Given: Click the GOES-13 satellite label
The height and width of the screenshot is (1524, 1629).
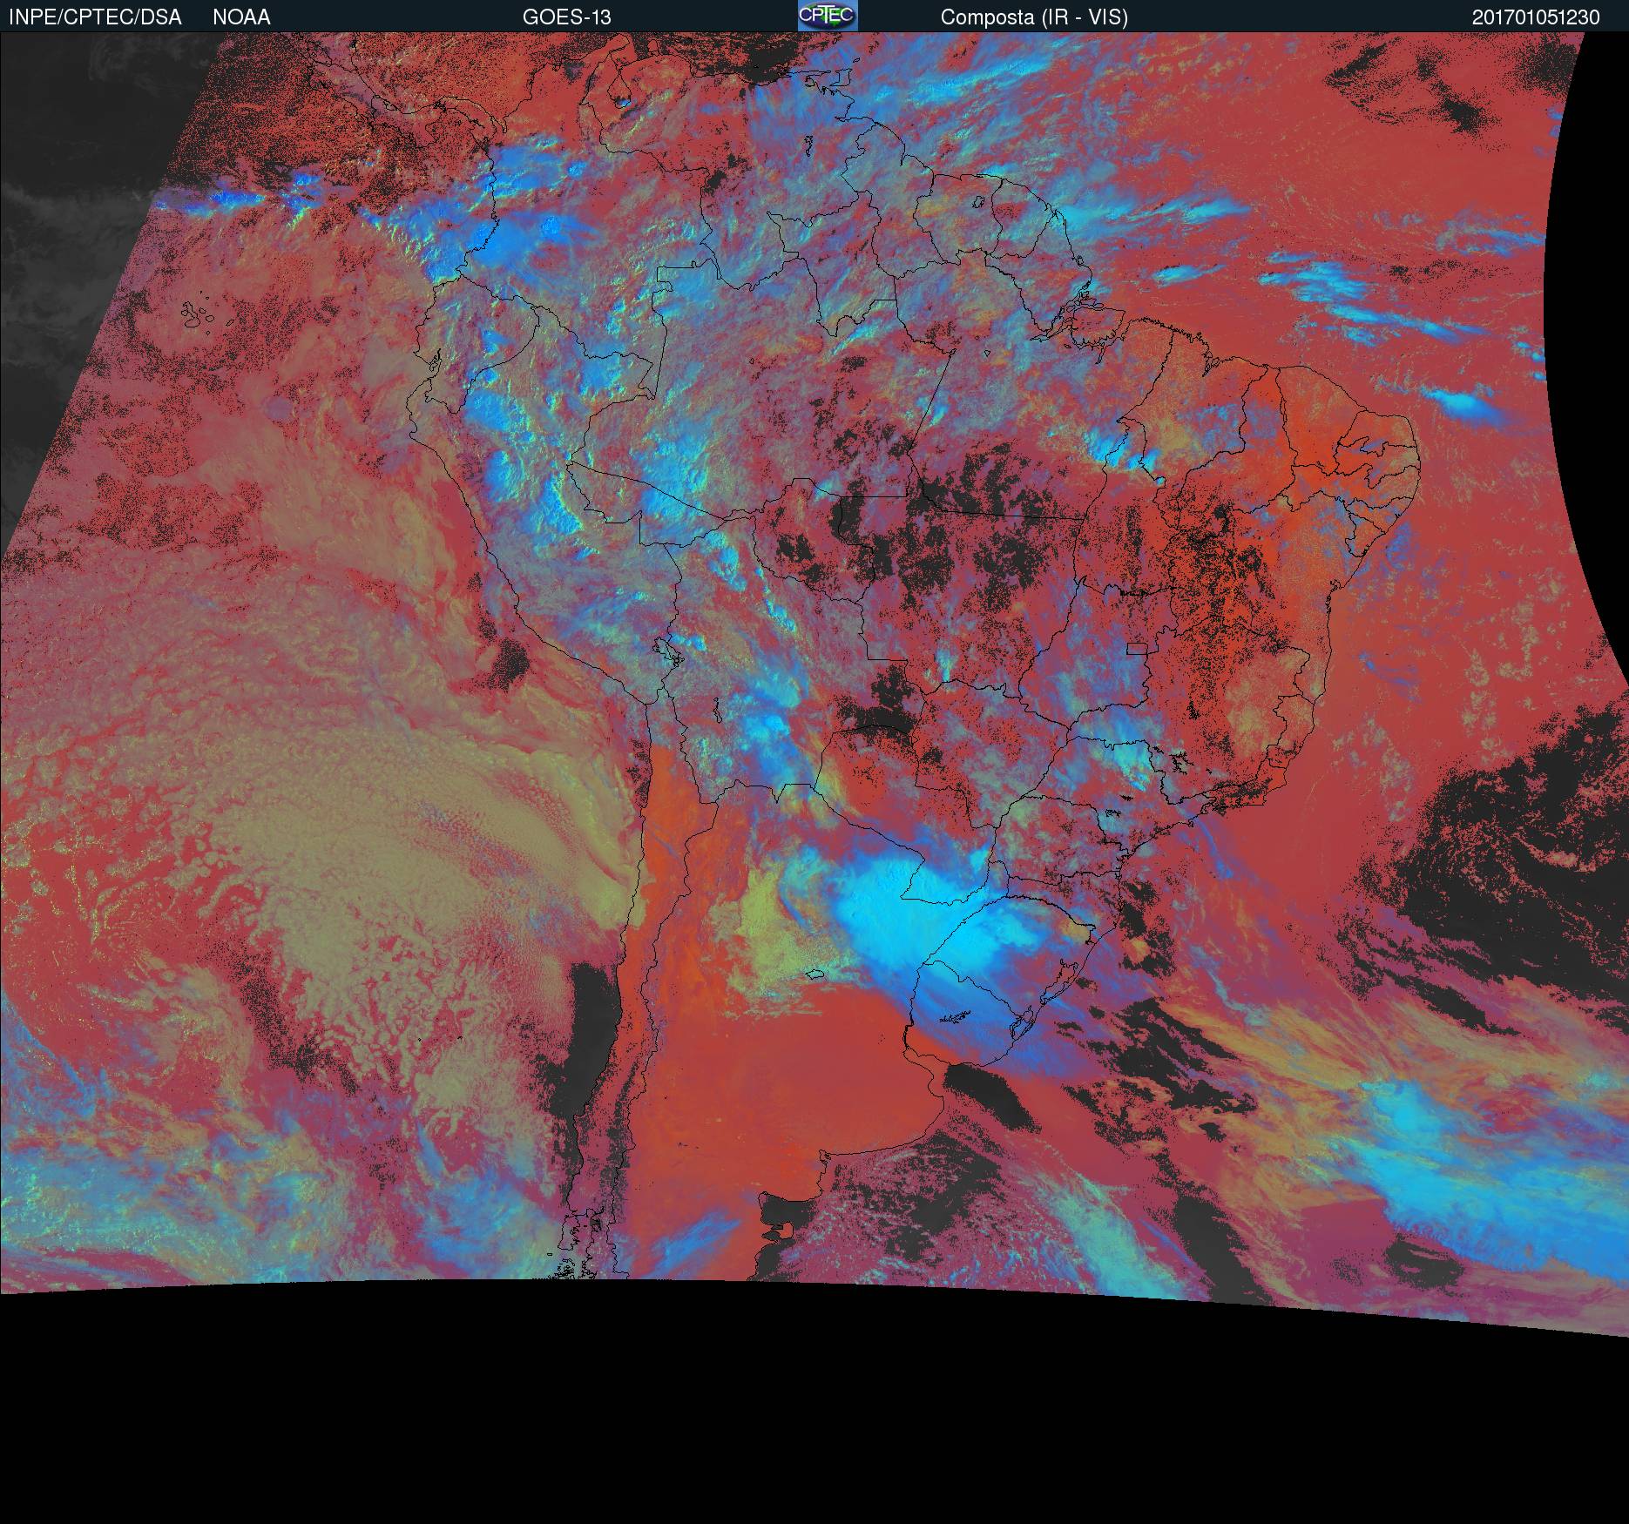Looking at the screenshot, I should coord(566,17).
